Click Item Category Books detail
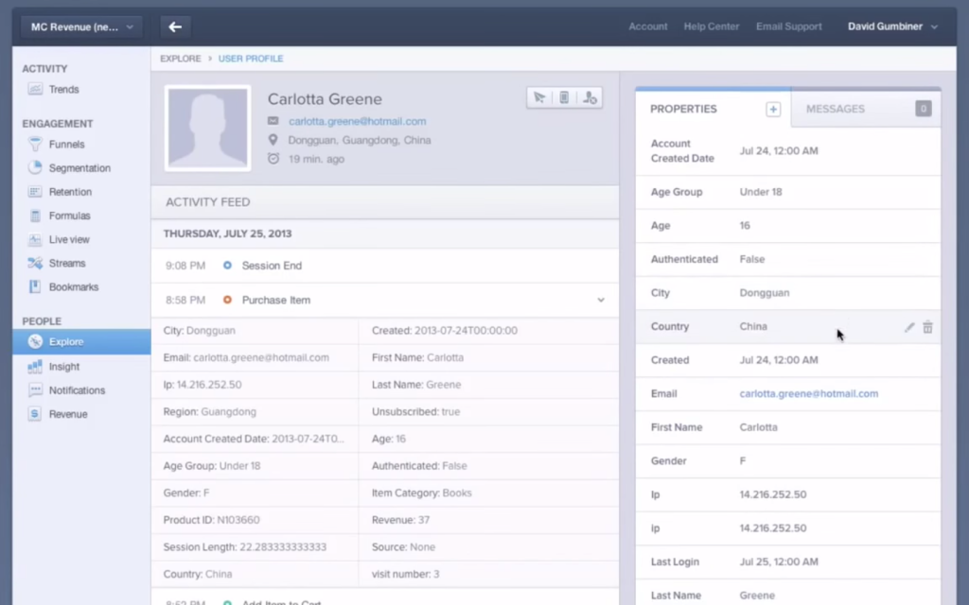 point(421,493)
